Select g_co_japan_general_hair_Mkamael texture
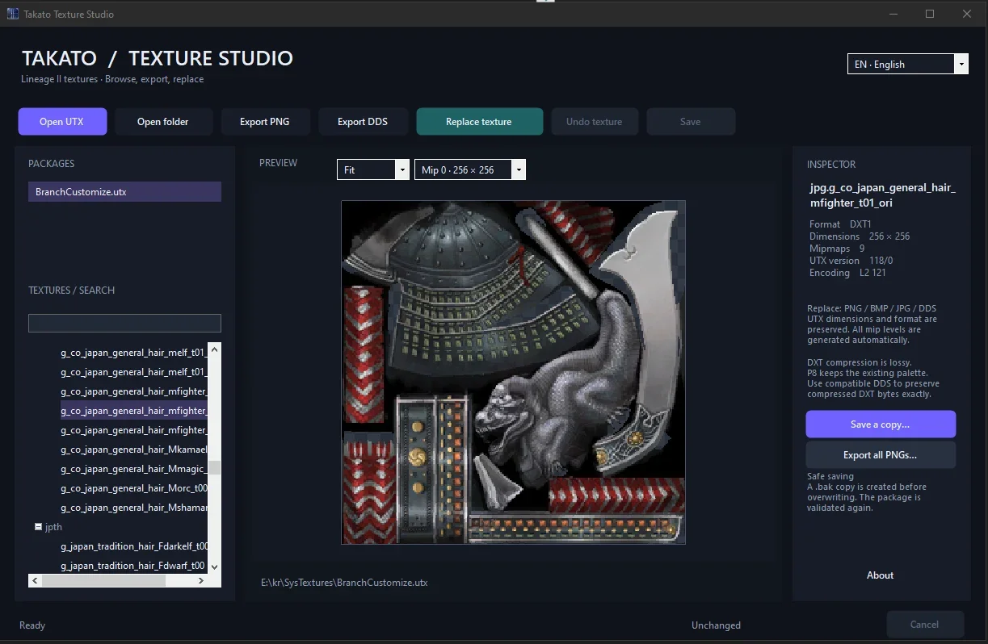This screenshot has width=988, height=644. coord(134,450)
